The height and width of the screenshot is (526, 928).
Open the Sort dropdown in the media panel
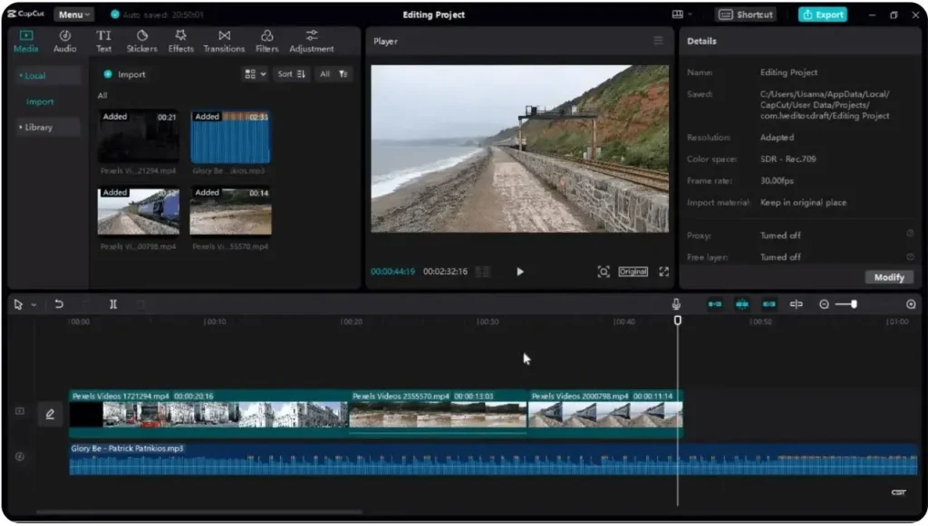pyautogui.click(x=290, y=74)
